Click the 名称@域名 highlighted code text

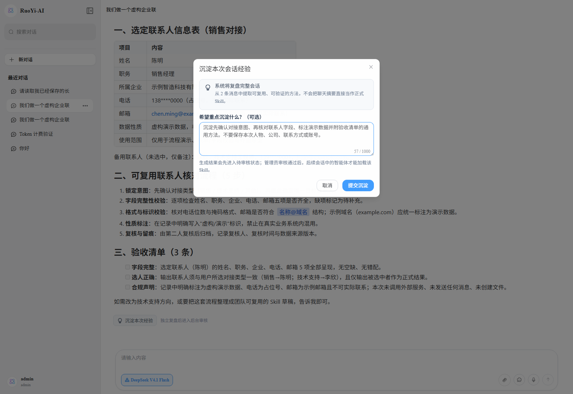click(293, 212)
